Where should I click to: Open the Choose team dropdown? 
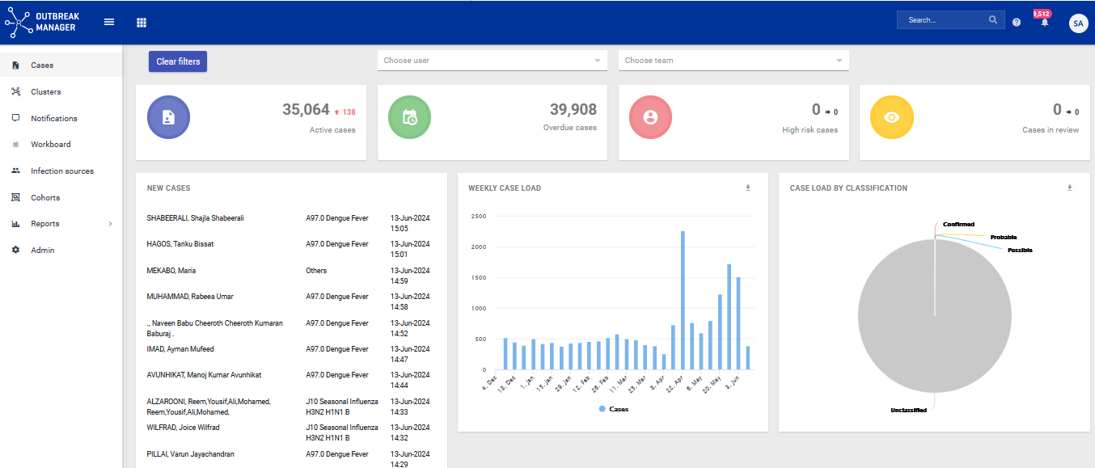[x=733, y=61]
